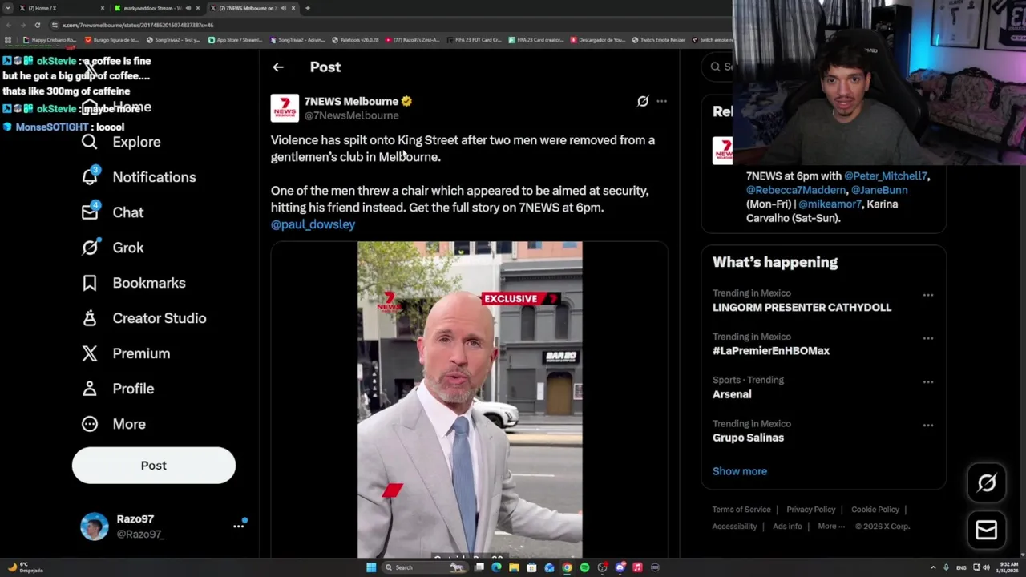Switch to the Home / X browser tab
The width and height of the screenshot is (1026, 577).
pos(61,8)
